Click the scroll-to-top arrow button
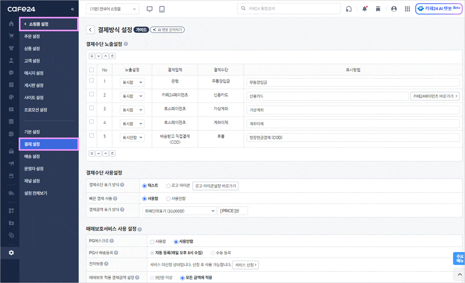The height and width of the screenshot is (283, 465). pos(460,275)
